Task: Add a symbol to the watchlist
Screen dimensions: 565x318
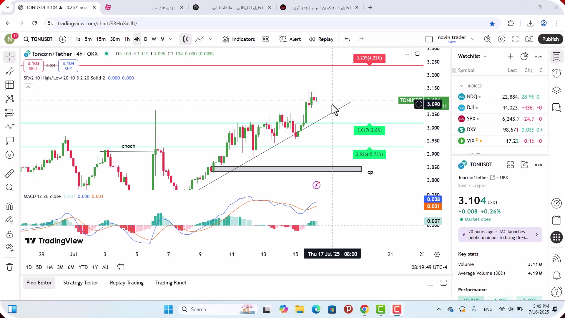Action: 511,56
